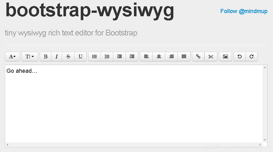Justify the text alignment
Image resolution: width=273 pixels, height=152 pixels.
(184, 57)
